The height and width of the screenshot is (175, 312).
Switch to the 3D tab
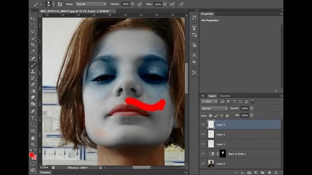click(203, 96)
